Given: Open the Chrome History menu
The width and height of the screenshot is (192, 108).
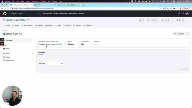Looking at the screenshot, I should tap(28, 1).
